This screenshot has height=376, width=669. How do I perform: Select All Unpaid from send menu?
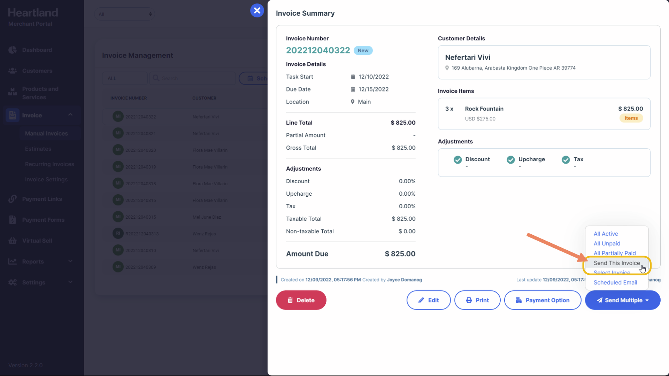[607, 243]
